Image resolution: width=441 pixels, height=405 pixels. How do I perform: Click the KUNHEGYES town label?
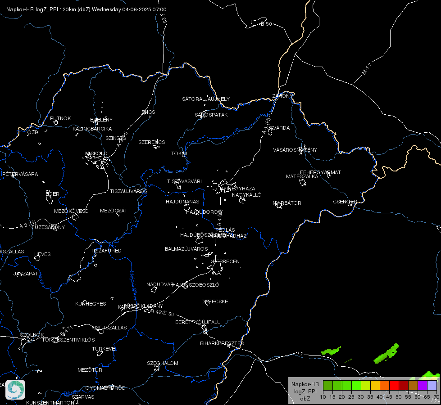(x=91, y=304)
